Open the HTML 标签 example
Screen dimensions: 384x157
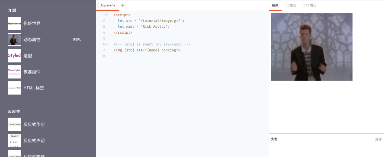coord(34,88)
